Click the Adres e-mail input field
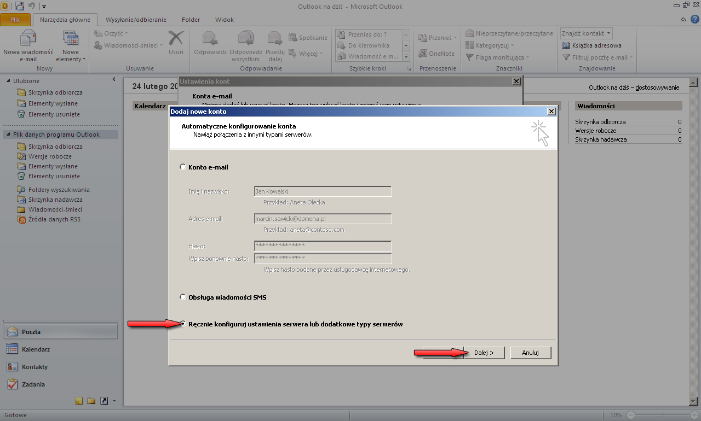The width and height of the screenshot is (701, 421). click(323, 219)
